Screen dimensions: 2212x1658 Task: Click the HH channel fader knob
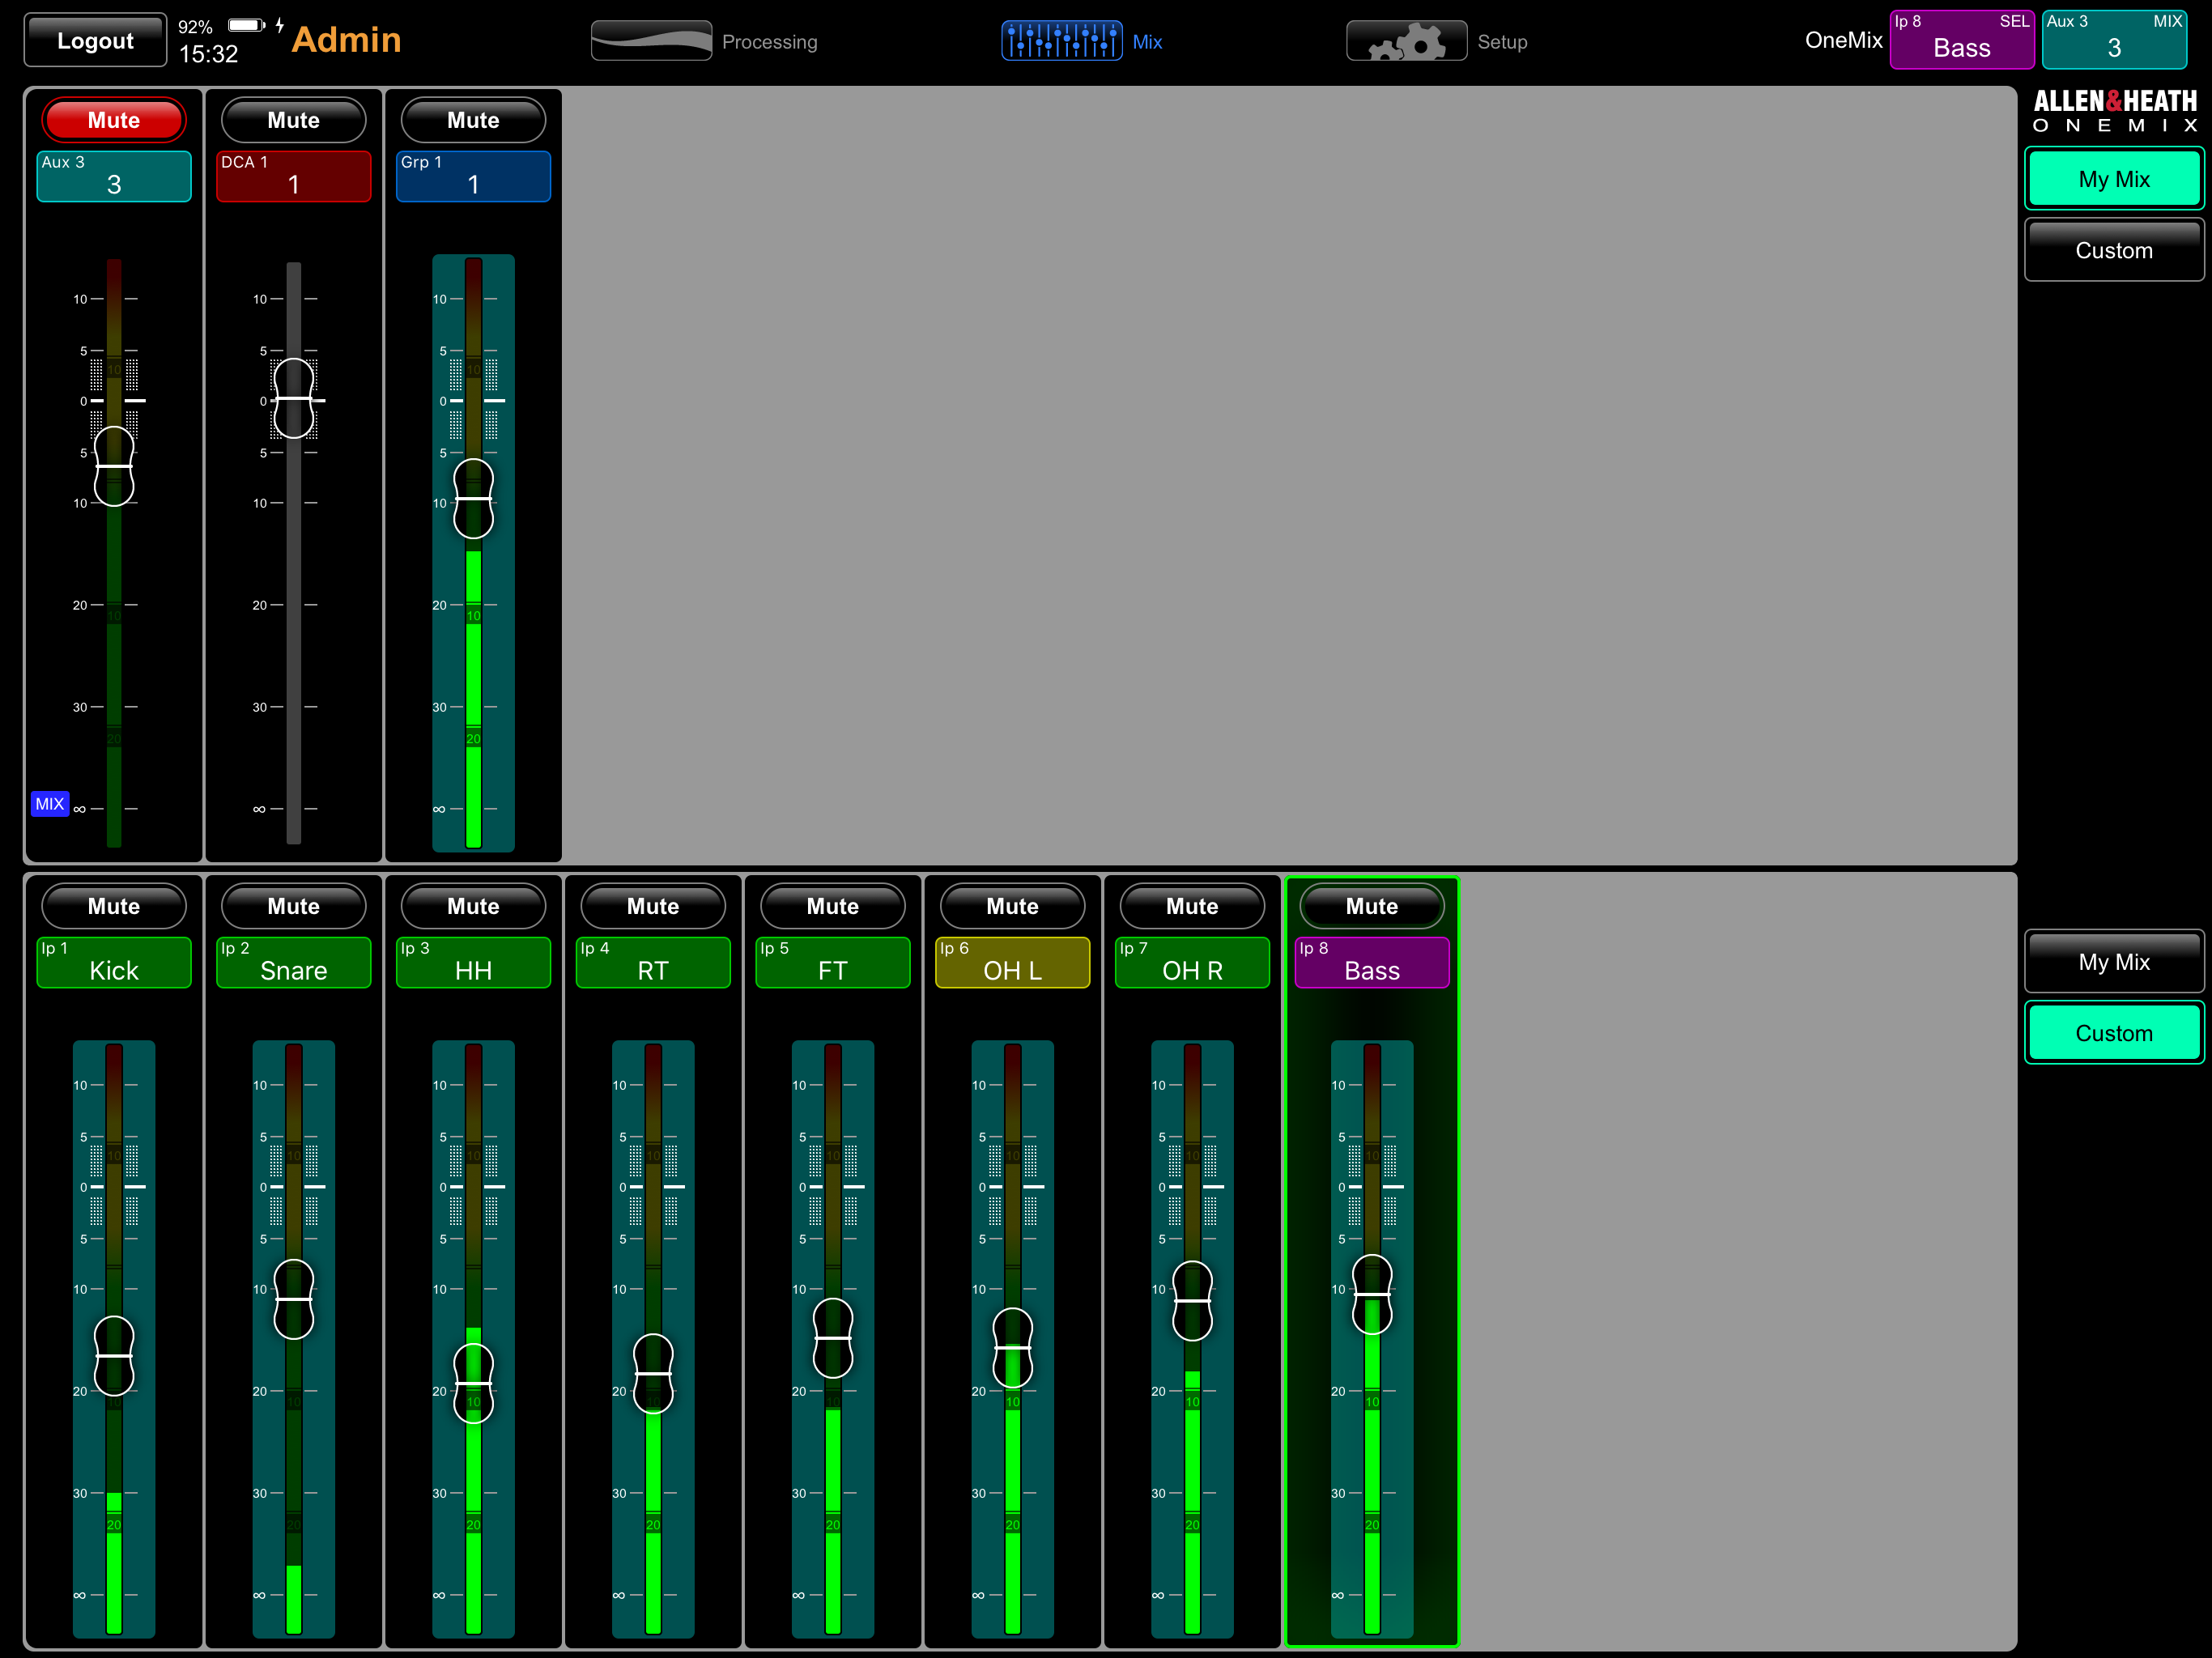[x=473, y=1383]
